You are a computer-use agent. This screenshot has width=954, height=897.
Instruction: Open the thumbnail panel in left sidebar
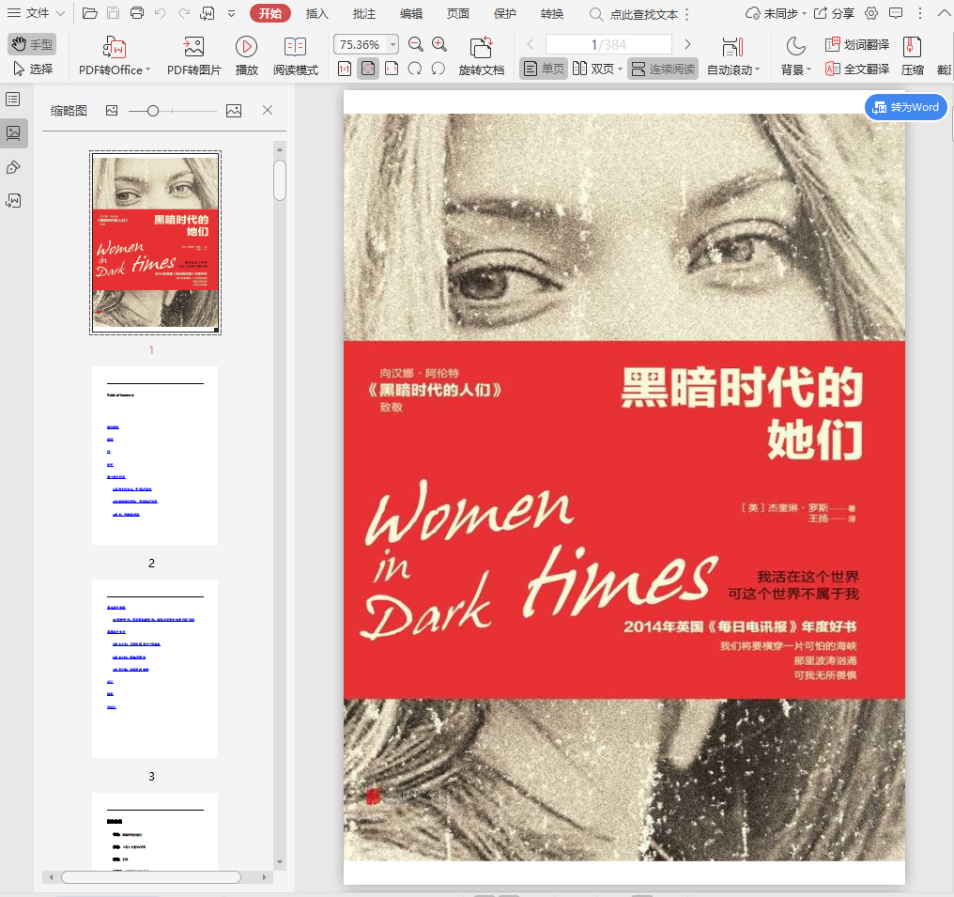(14, 133)
